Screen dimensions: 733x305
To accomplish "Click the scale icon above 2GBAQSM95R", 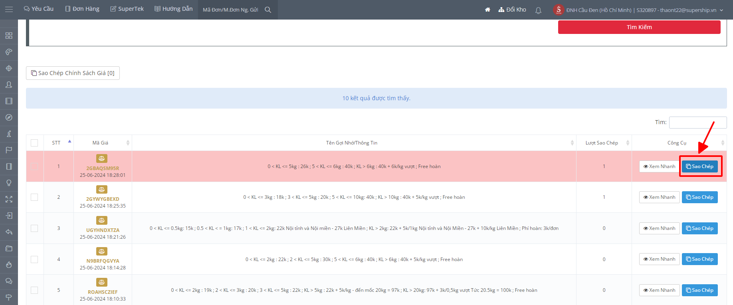I will pyautogui.click(x=102, y=158).
